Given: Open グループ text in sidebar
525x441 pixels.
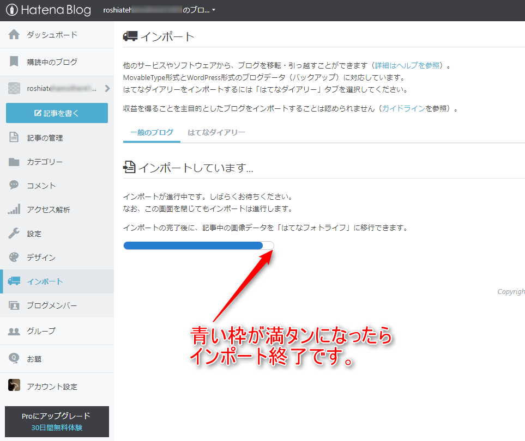Looking at the screenshot, I should [x=41, y=331].
